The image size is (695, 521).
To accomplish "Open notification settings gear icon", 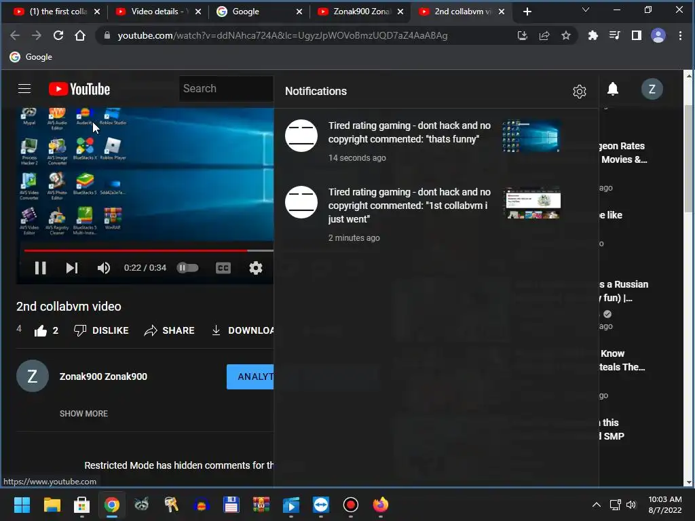I will (580, 92).
